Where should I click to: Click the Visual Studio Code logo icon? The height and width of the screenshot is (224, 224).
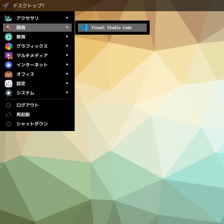84,28
